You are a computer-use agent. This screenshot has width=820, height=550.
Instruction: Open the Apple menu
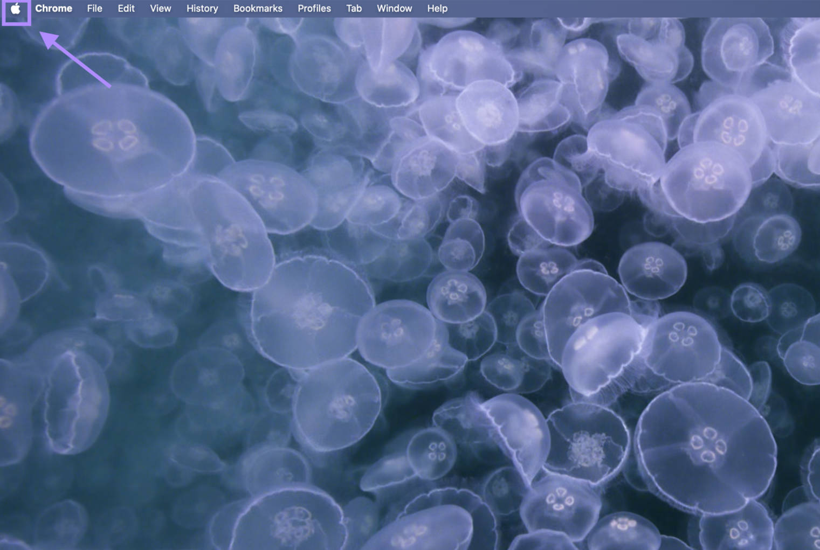click(16, 9)
